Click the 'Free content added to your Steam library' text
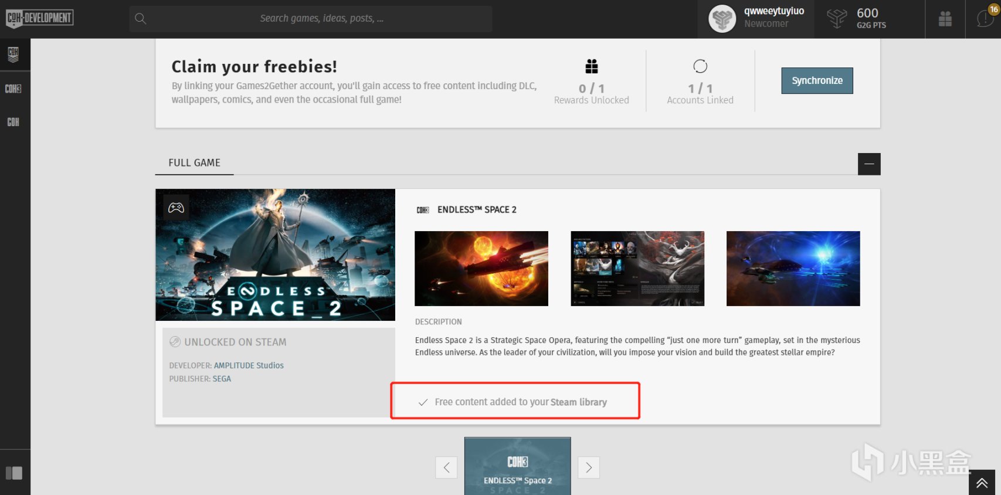 point(521,402)
